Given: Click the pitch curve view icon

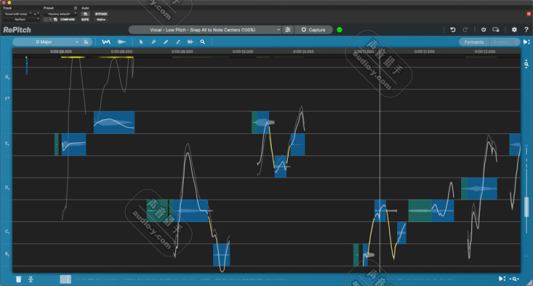Looking at the screenshot, I should pyautogui.click(x=106, y=42).
